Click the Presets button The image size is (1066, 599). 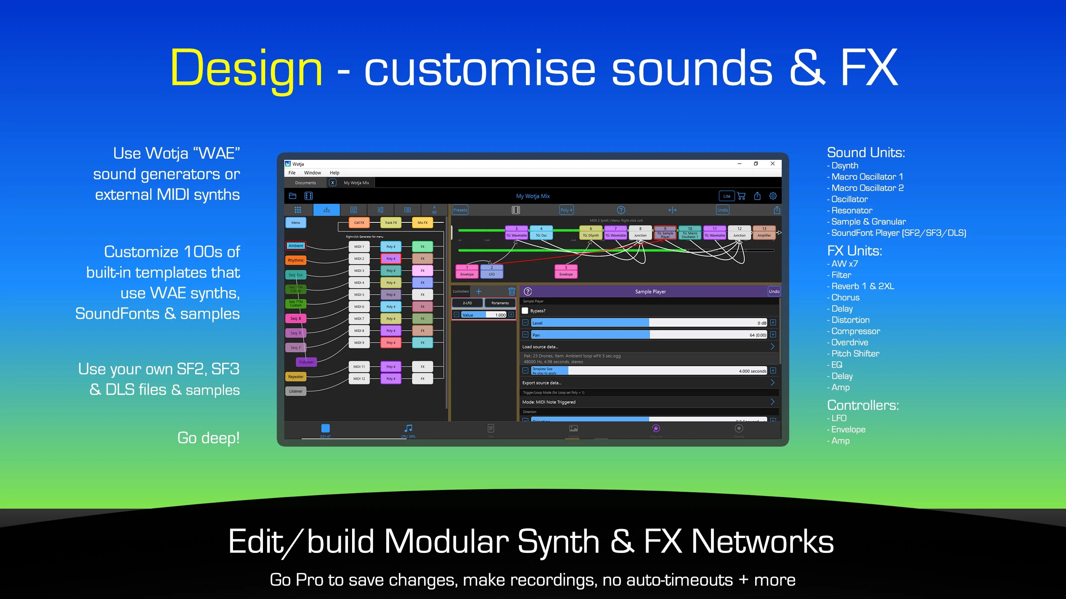coord(460,210)
